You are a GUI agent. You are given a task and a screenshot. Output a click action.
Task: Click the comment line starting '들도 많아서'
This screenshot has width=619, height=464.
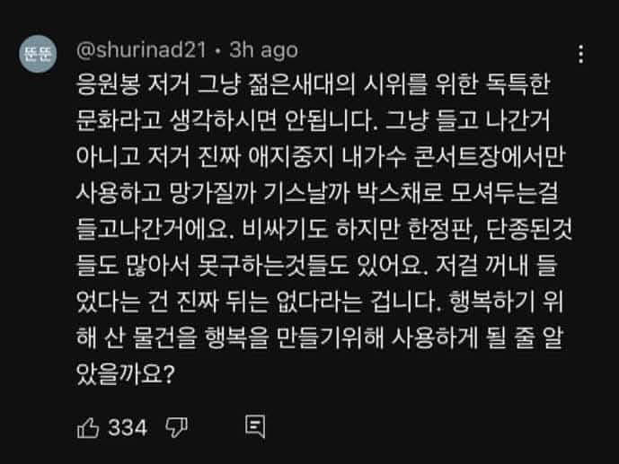click(x=317, y=266)
